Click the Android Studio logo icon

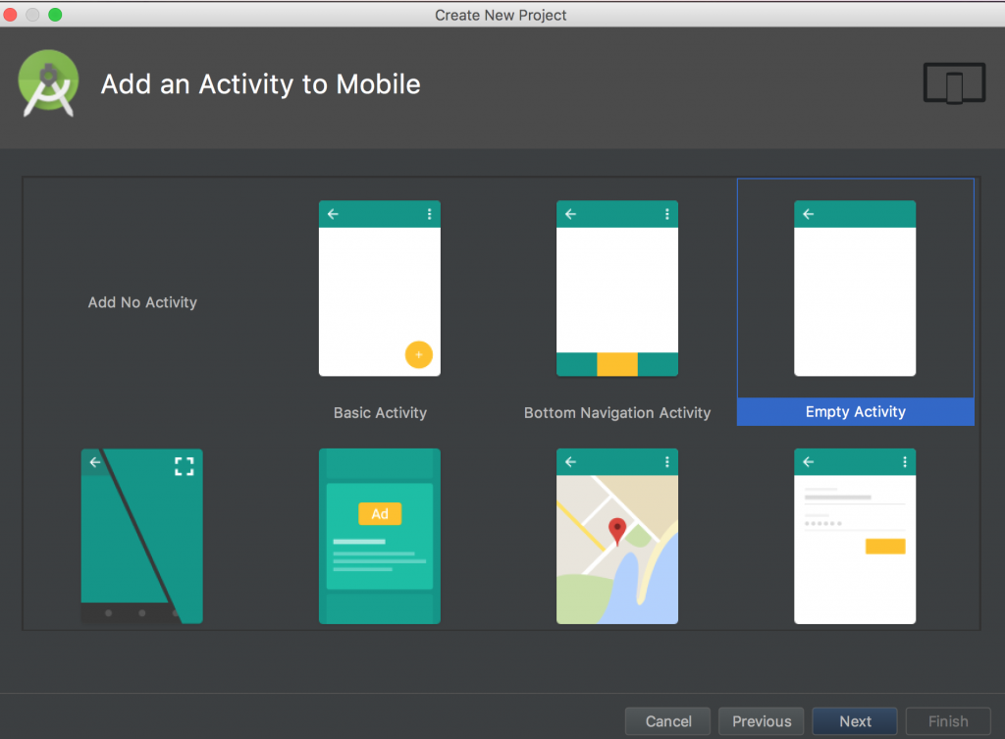coord(49,83)
